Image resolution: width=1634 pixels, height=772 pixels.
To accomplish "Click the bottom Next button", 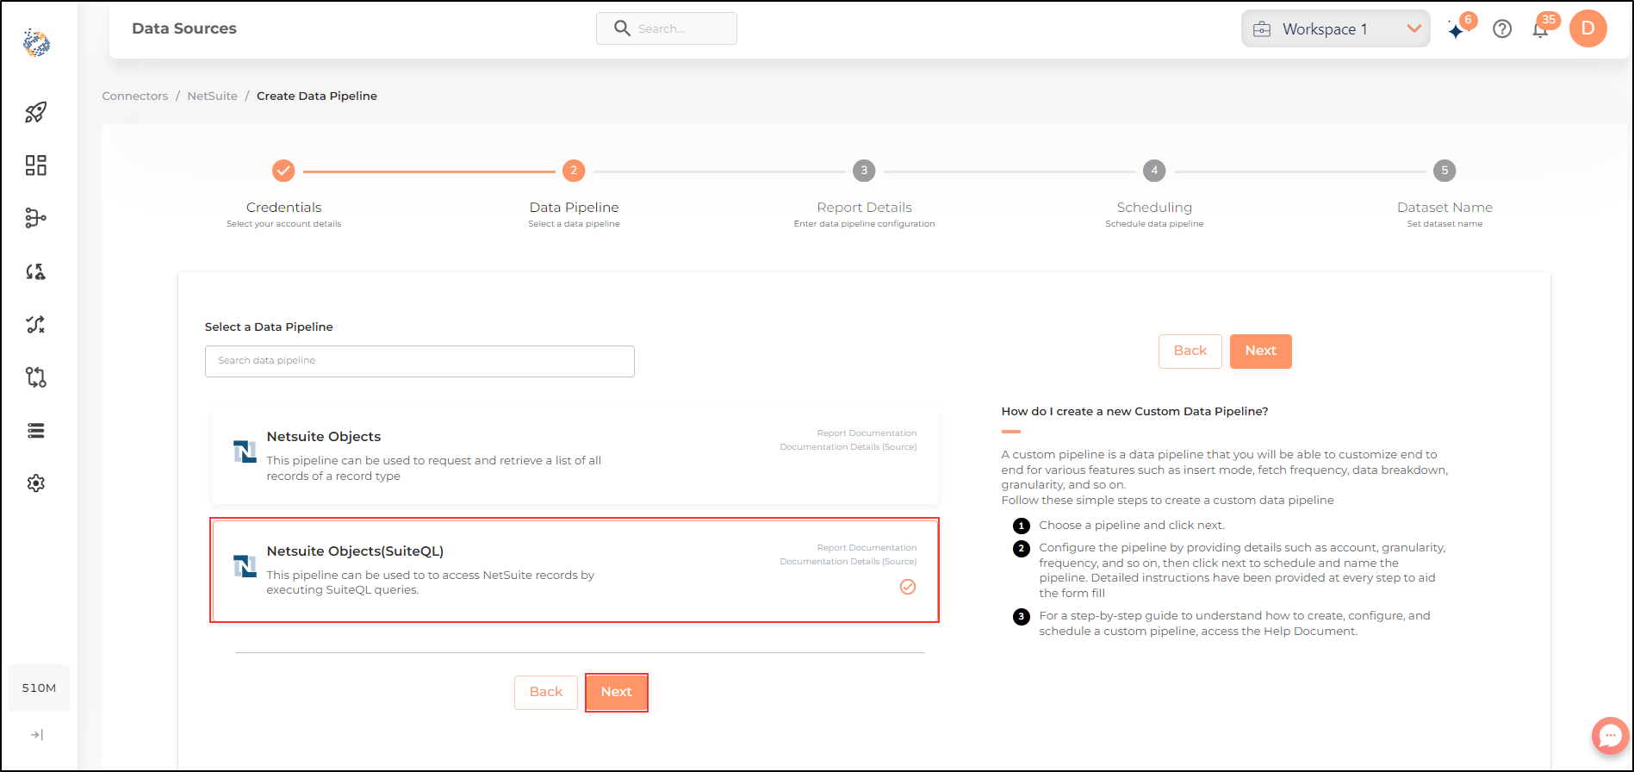I will pos(617,693).
